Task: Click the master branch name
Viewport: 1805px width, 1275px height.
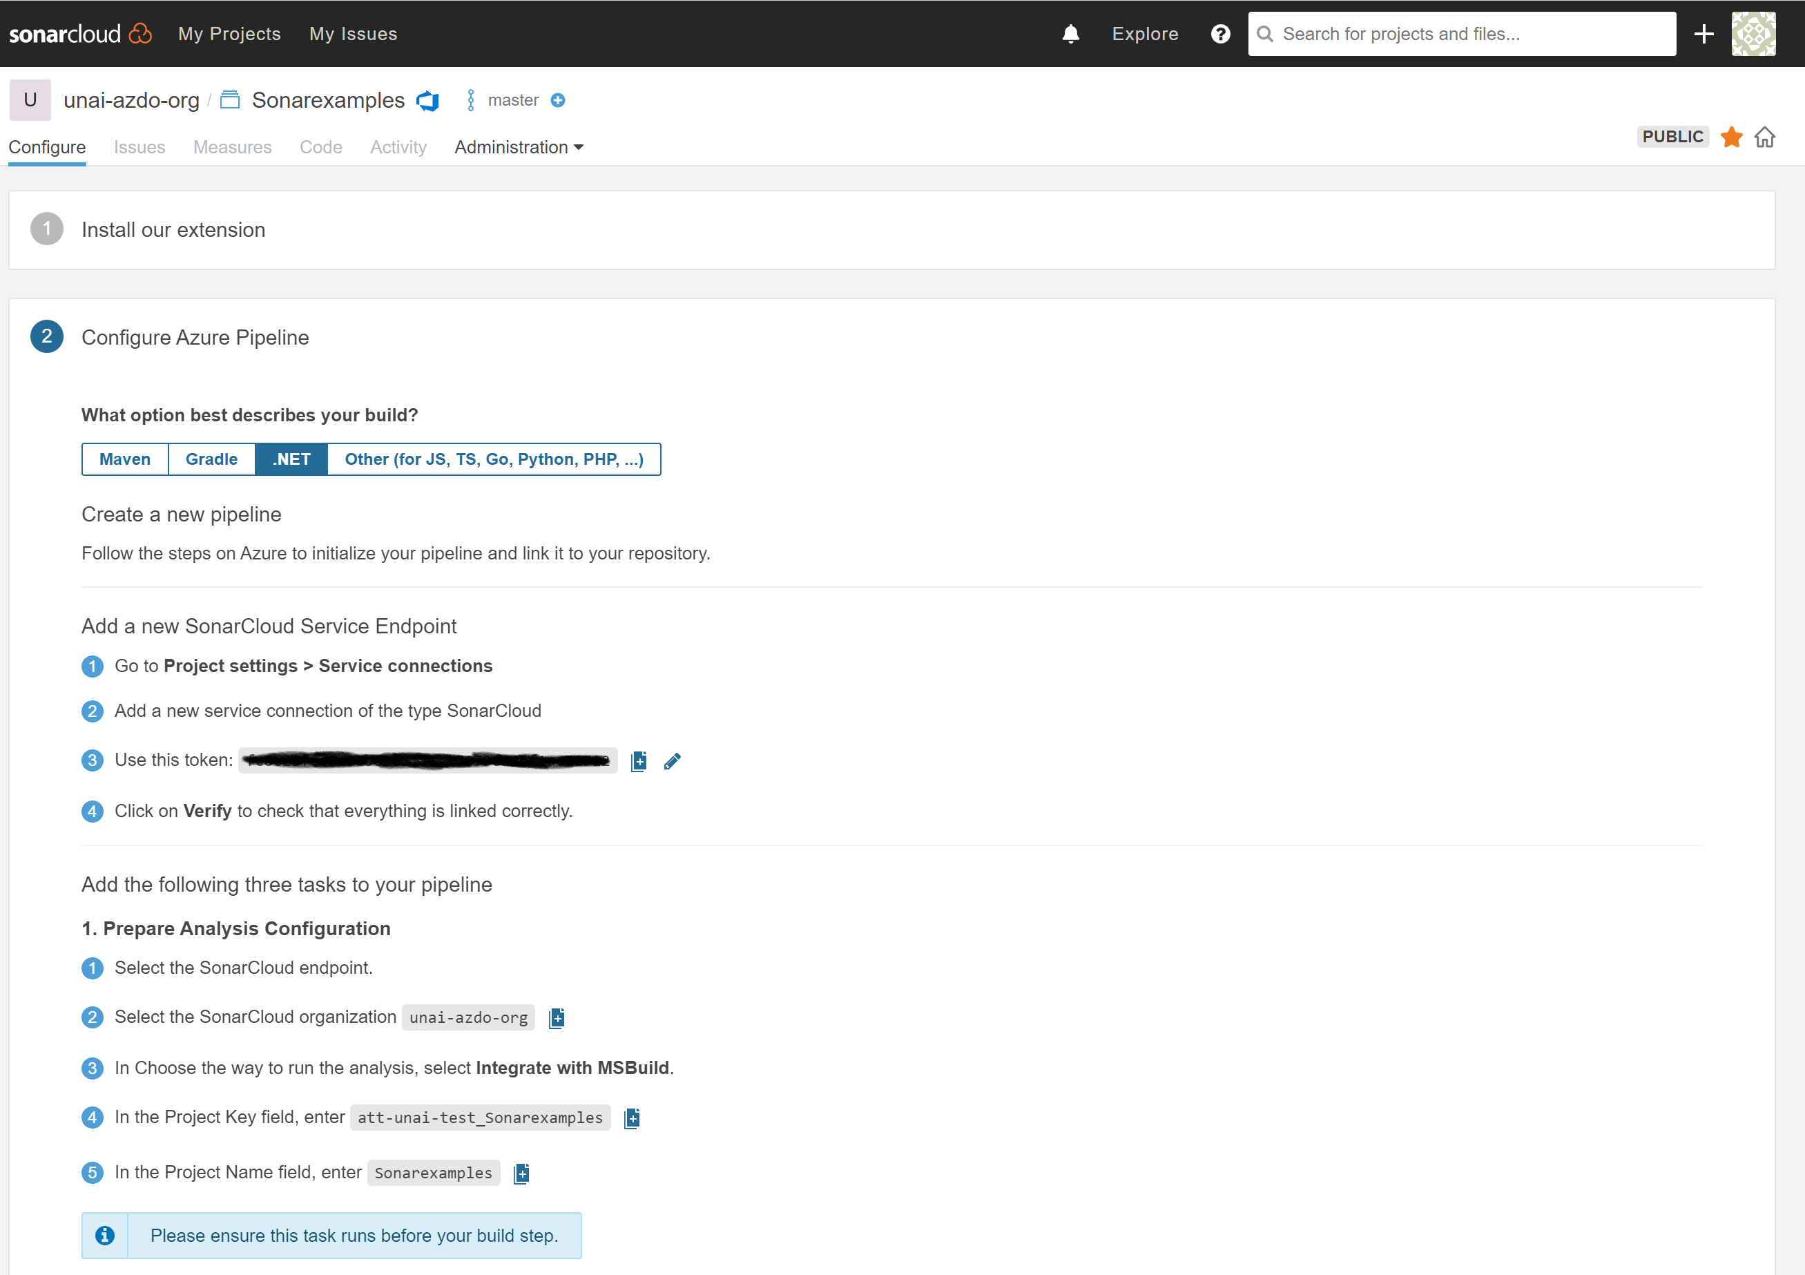Action: [x=512, y=100]
